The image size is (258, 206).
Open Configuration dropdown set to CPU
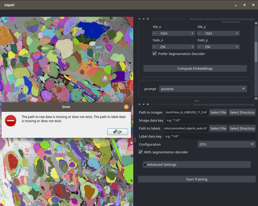click(226, 144)
